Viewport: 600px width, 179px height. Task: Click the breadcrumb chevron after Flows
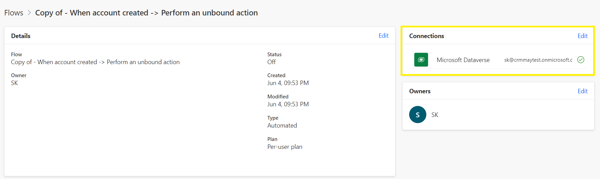(29, 13)
